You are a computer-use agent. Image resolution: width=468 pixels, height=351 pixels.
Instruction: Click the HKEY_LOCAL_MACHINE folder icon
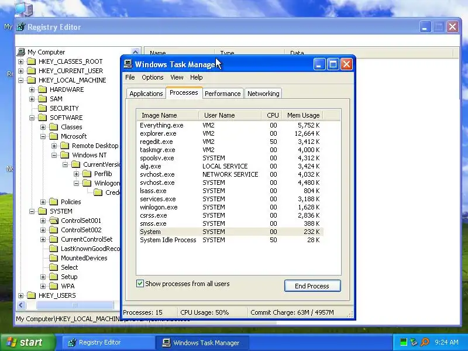click(x=32, y=80)
